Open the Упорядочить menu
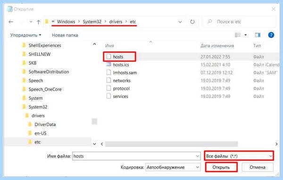This screenshot has width=283, height=180. coord(25,35)
